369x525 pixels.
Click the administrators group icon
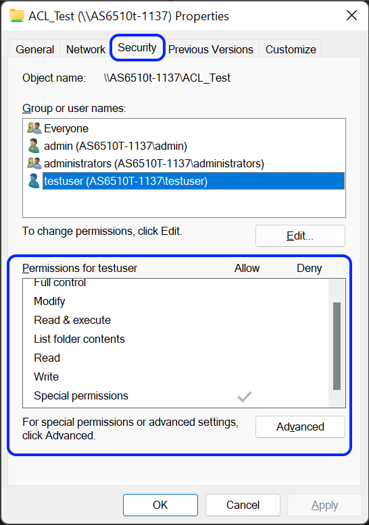point(34,163)
